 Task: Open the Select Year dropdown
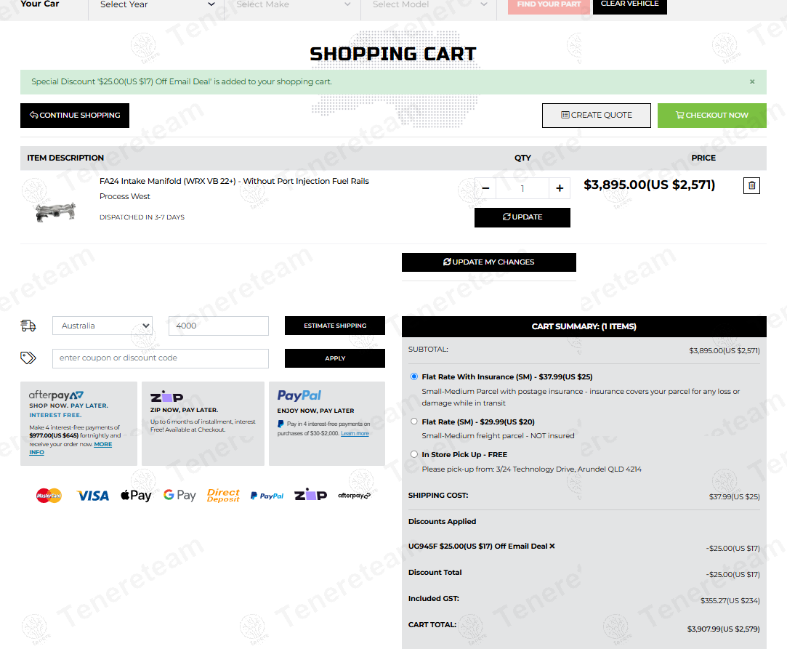tap(155, 5)
